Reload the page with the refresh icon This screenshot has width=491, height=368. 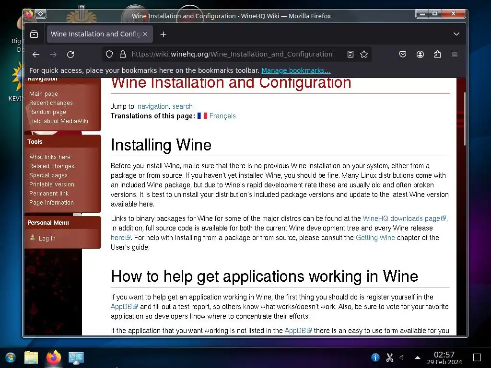click(x=70, y=55)
